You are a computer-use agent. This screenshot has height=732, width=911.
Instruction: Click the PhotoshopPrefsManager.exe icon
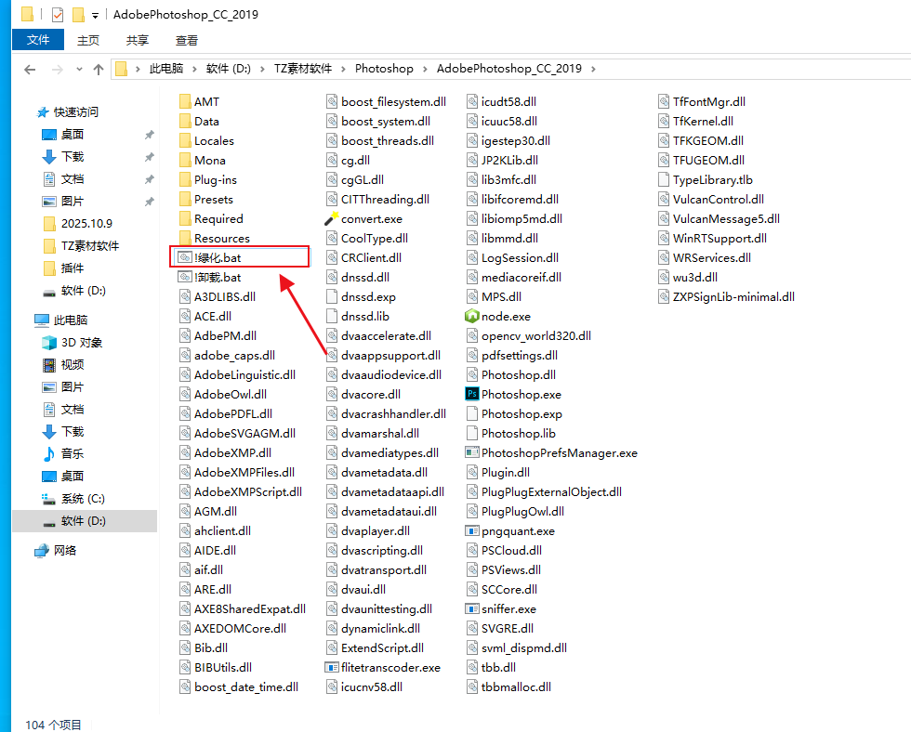pos(472,452)
